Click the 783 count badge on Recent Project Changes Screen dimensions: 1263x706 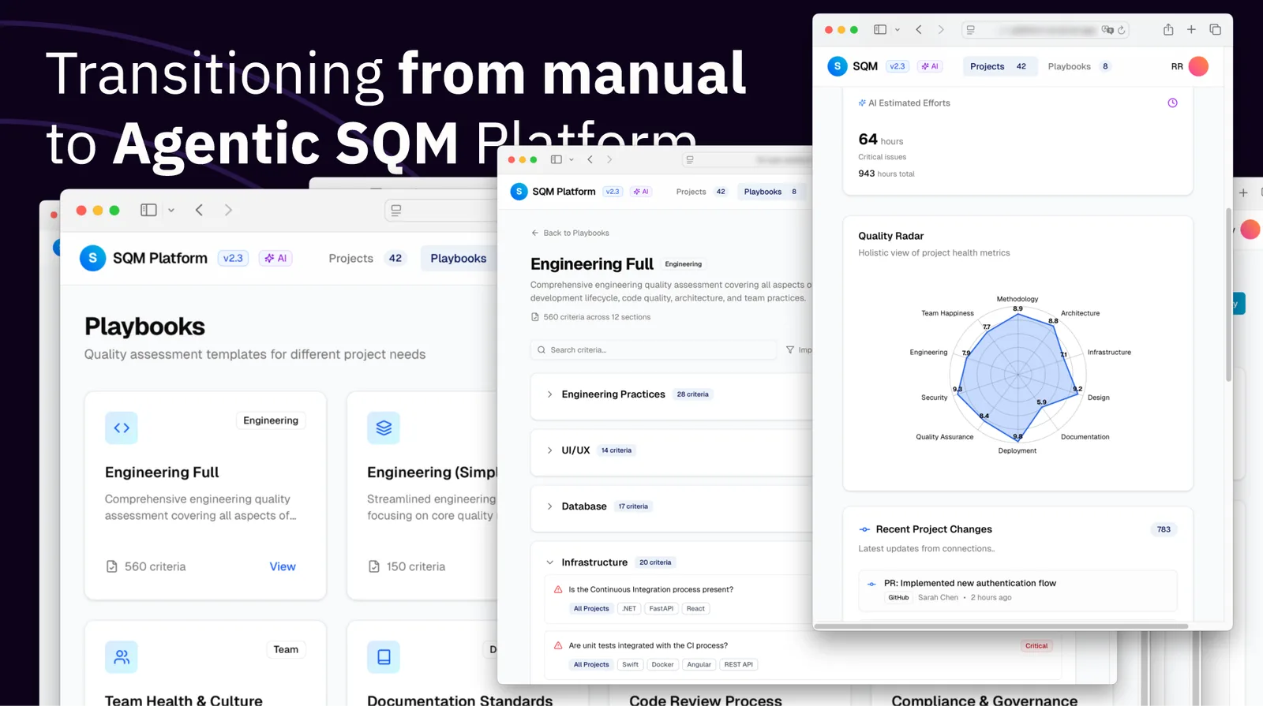(x=1164, y=529)
